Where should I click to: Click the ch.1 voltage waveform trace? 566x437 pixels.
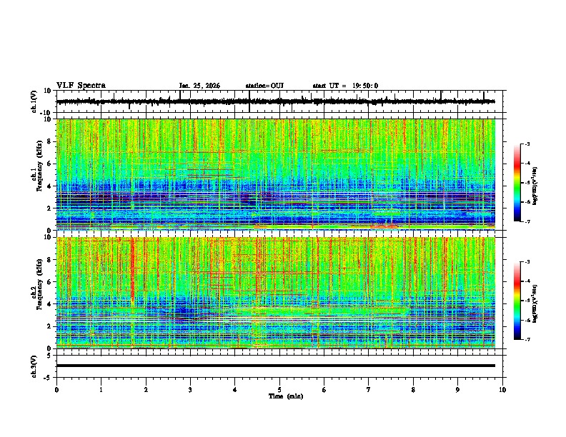click(x=275, y=101)
